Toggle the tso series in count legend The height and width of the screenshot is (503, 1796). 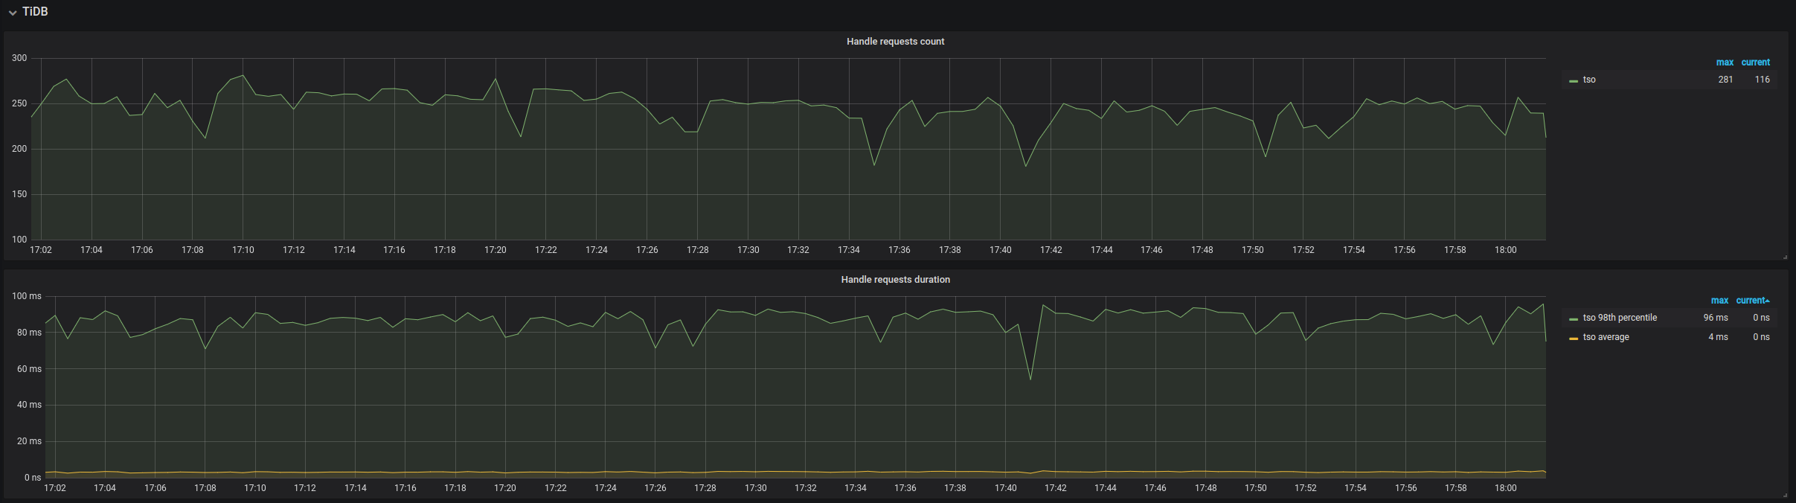click(x=1589, y=80)
